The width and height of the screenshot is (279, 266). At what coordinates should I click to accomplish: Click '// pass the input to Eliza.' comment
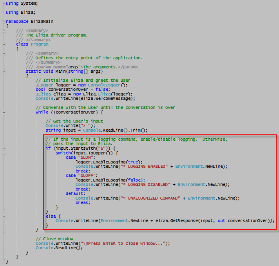(x=79, y=144)
